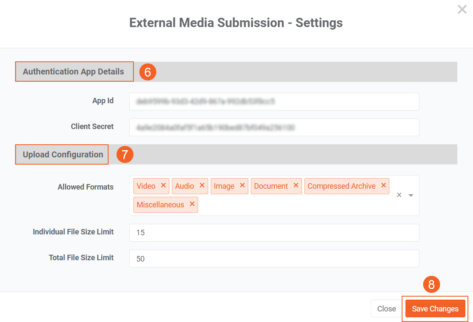The image size is (473, 322).
Task: Expand the Allowed Formats dropdown arrow
Action: 410,195
